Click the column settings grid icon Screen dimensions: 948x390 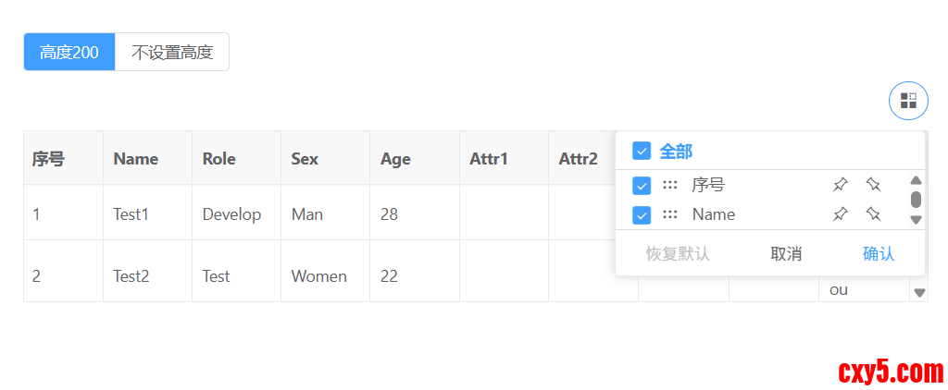tap(908, 101)
